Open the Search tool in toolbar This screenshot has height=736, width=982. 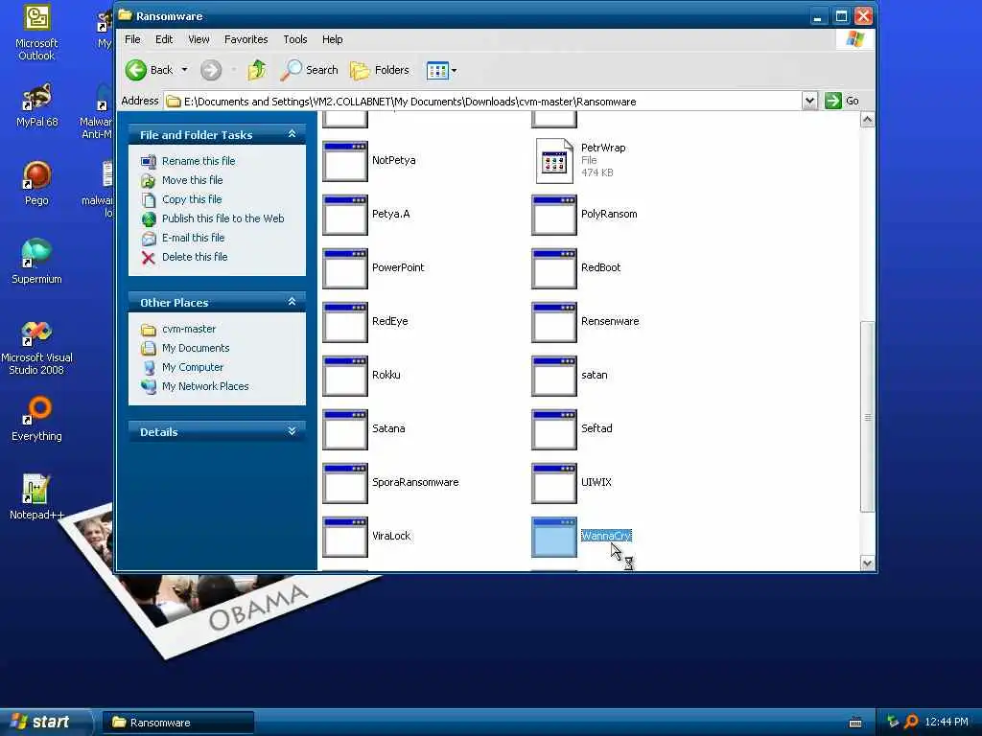pyautogui.click(x=309, y=70)
